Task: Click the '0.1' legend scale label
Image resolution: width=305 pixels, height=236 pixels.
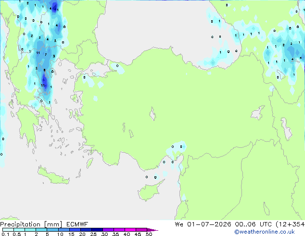Action: click(x=5, y=234)
